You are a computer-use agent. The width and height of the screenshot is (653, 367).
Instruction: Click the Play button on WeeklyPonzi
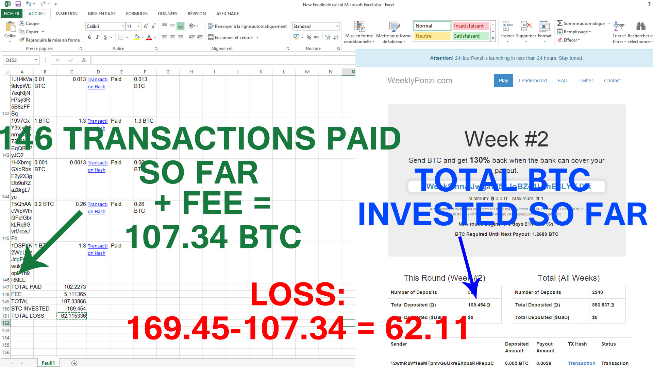(503, 81)
